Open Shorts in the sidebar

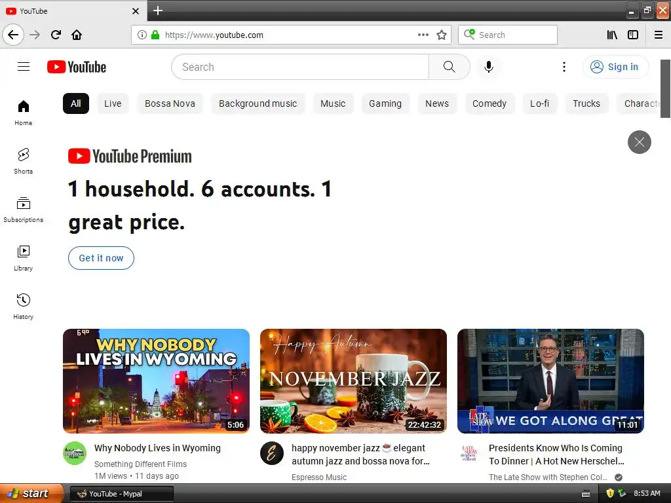point(24,161)
